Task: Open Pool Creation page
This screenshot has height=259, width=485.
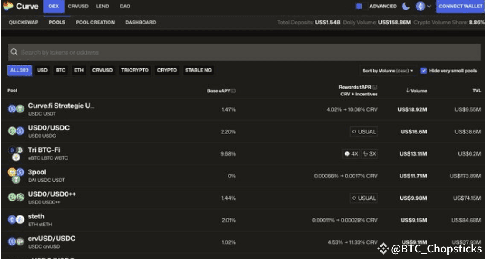Action: coord(95,22)
